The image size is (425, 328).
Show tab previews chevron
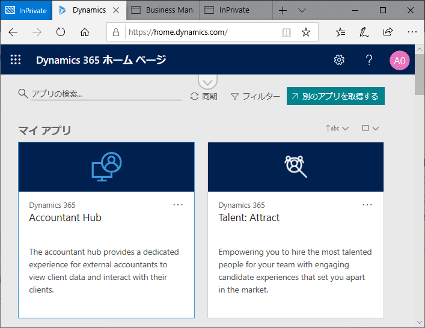pos(302,10)
